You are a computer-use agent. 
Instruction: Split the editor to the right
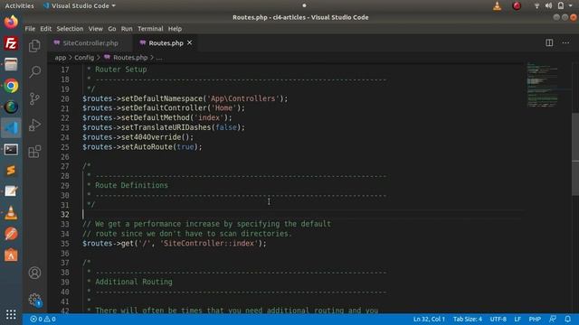(x=549, y=42)
